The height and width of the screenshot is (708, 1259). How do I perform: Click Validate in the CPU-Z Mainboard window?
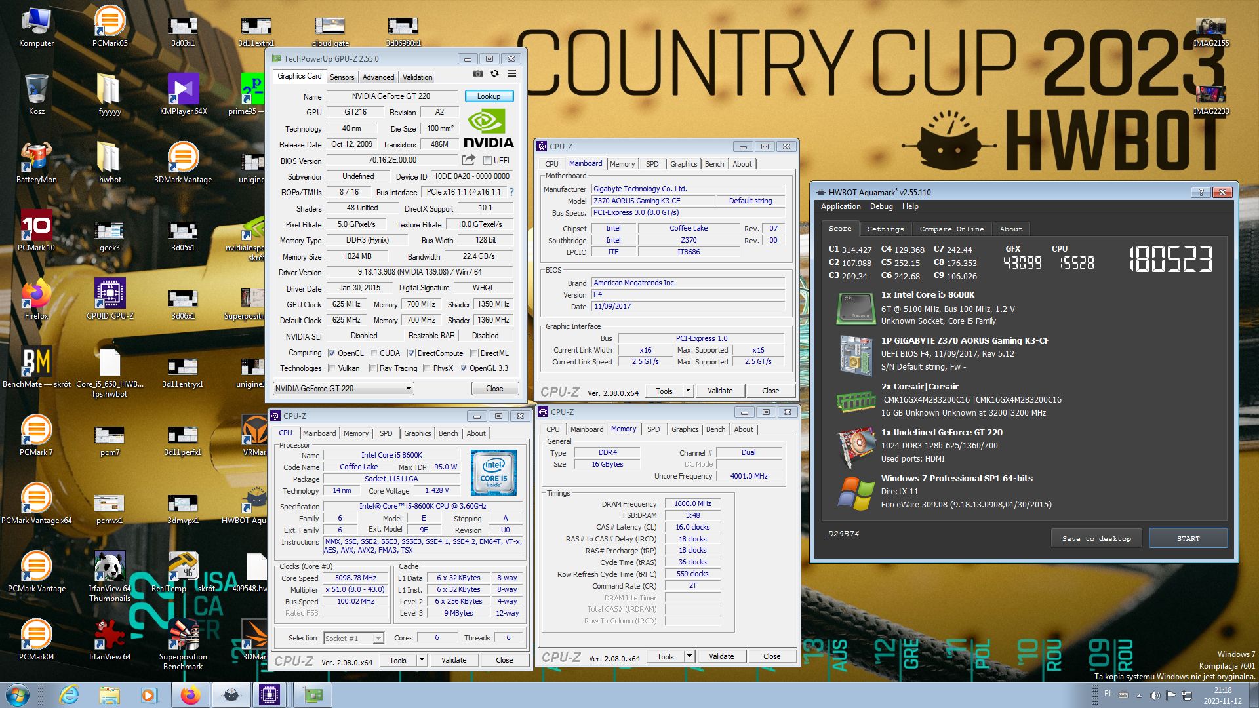pyautogui.click(x=720, y=391)
